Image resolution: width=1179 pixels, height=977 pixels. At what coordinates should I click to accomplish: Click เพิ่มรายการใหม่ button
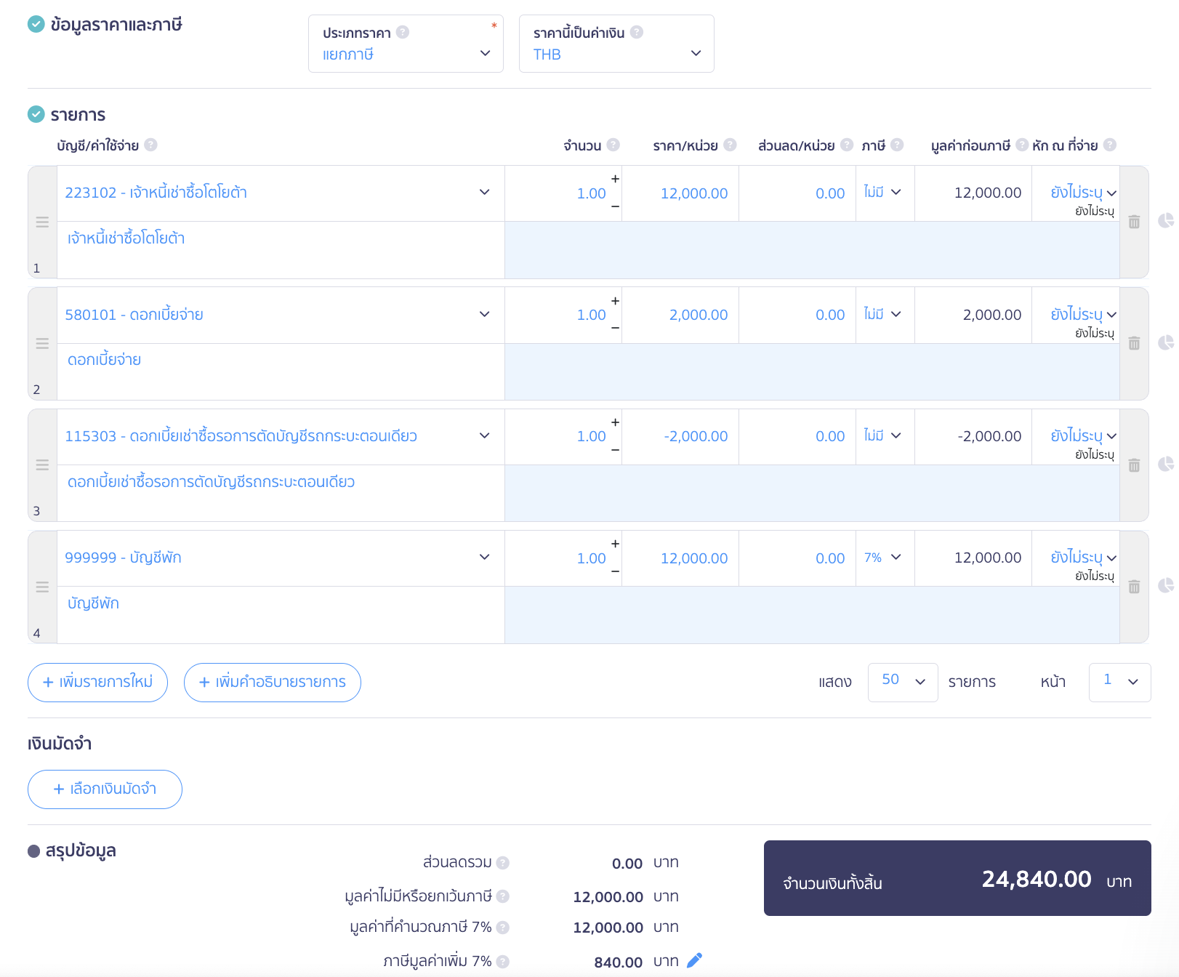[x=97, y=682]
